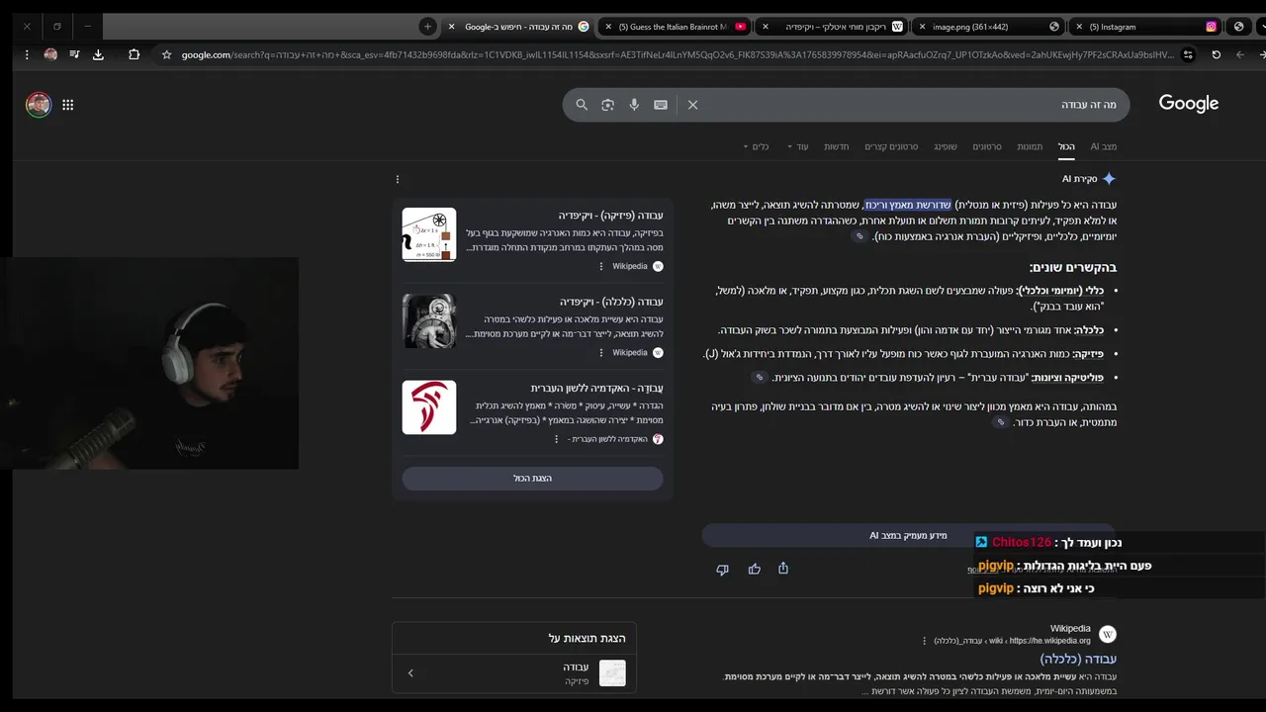
Task: Click the machine photo thumbnail in second source
Action: pyautogui.click(x=429, y=320)
